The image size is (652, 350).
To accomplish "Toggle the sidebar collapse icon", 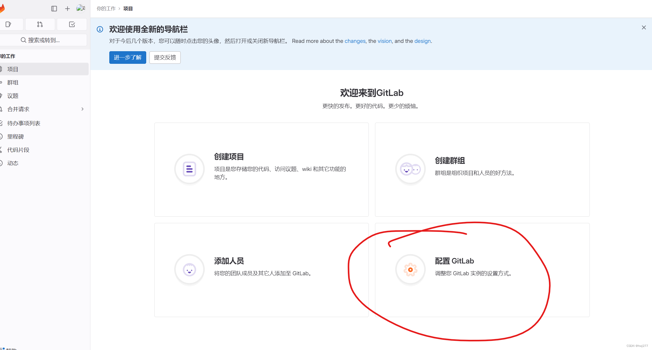I will tap(54, 9).
